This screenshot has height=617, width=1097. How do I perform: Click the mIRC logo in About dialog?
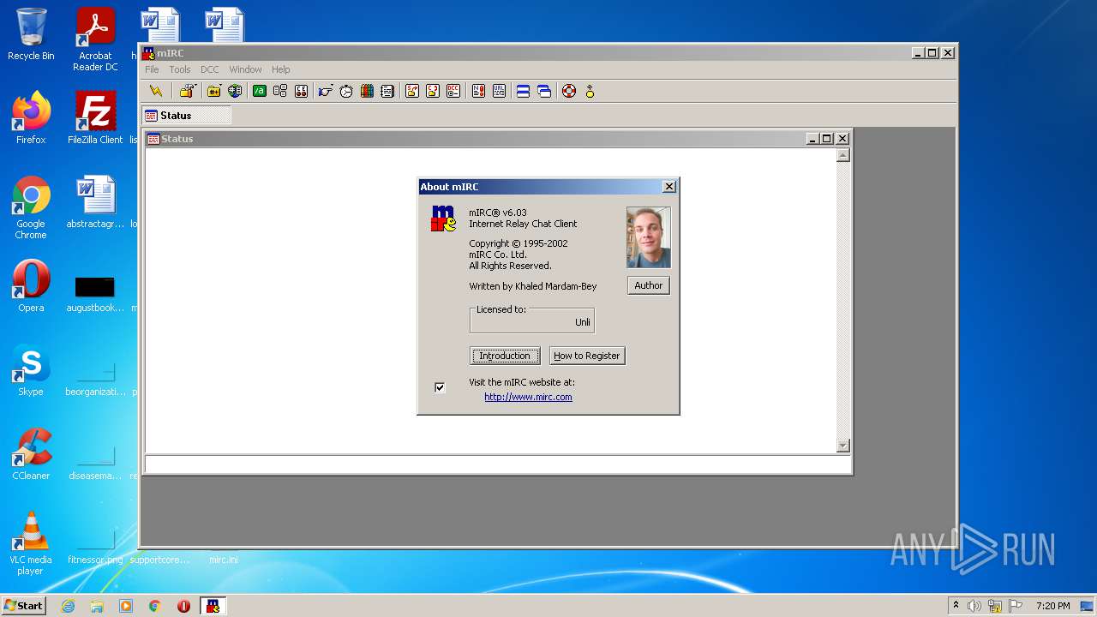443,219
